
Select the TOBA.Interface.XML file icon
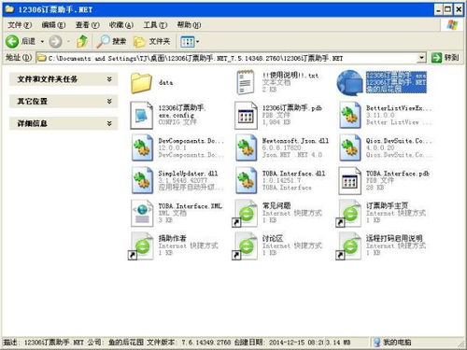[142, 213]
